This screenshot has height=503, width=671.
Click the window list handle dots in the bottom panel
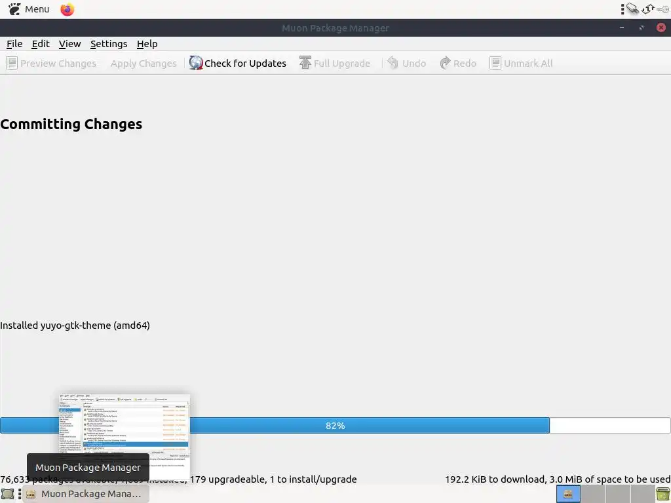[x=19, y=494]
